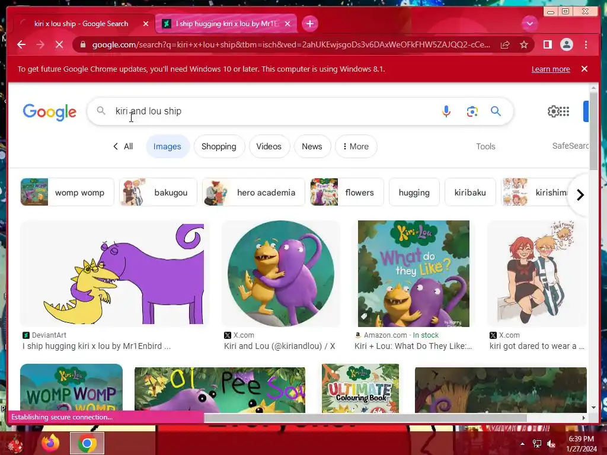Open Kiri + Lou: What Do They Like link
The image size is (607, 455).
413,346
